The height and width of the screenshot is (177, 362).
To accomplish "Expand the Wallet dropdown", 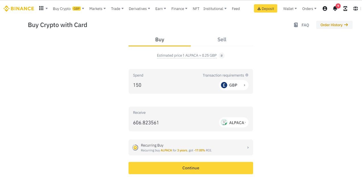I will coord(290,9).
